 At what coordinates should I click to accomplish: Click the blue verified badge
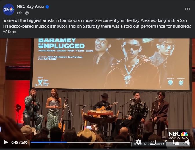47,7
